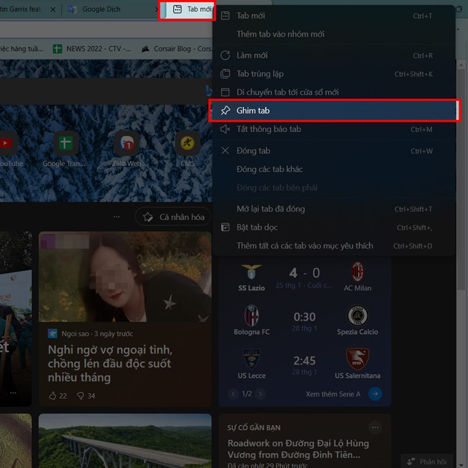Image resolution: width=468 pixels, height=468 pixels.
Task: Close the Martin Garrix tab
Action: [53, 9]
